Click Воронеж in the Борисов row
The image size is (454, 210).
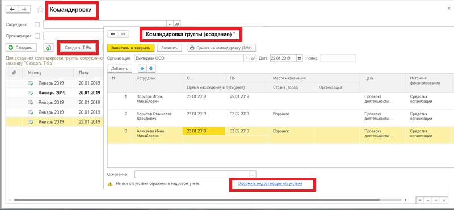(x=281, y=114)
